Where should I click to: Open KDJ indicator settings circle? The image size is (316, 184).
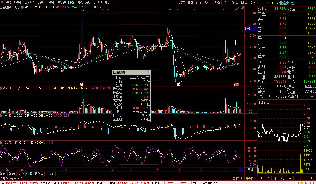1,143
